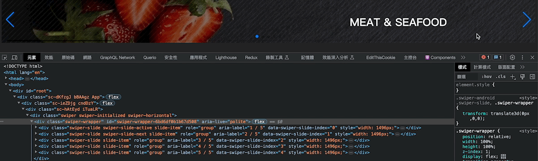Go to previous slide with left arrow
This screenshot has width=538, height=161.
10,20
